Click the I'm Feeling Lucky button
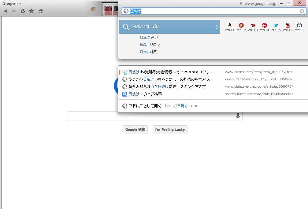The width and height of the screenshot is (308, 209). pos(170,130)
